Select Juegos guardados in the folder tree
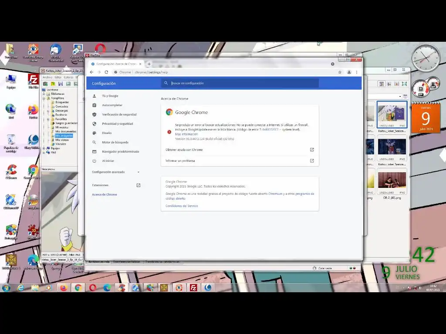The width and height of the screenshot is (446, 334). [66, 123]
